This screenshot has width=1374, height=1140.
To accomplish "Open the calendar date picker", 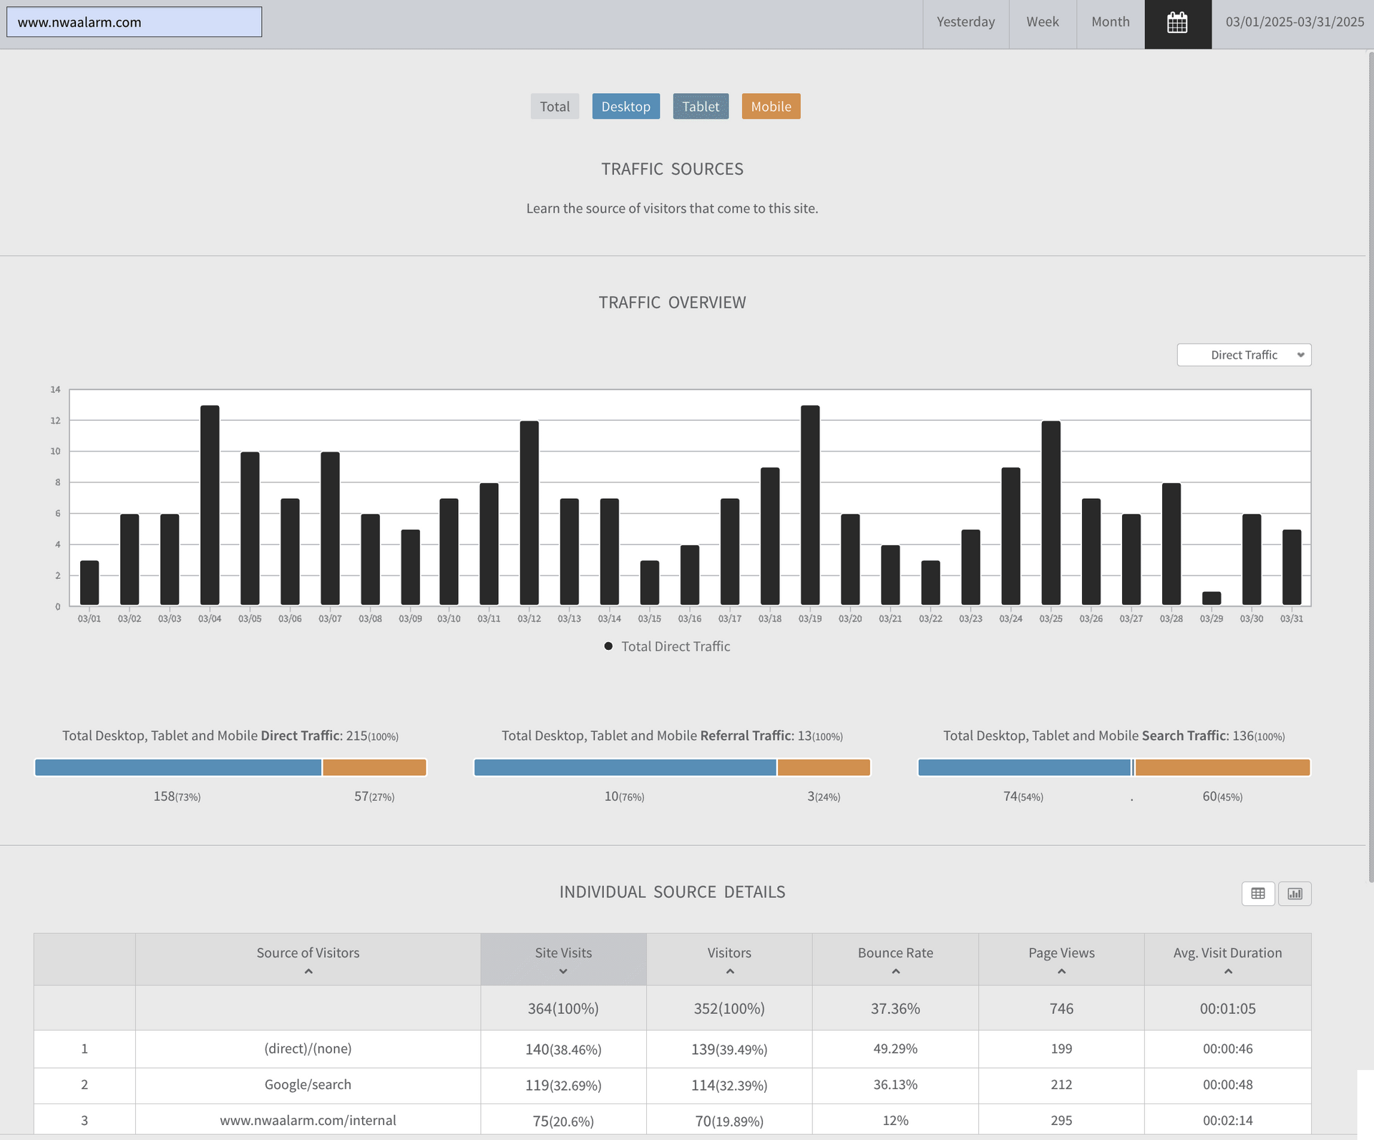I will tap(1177, 24).
